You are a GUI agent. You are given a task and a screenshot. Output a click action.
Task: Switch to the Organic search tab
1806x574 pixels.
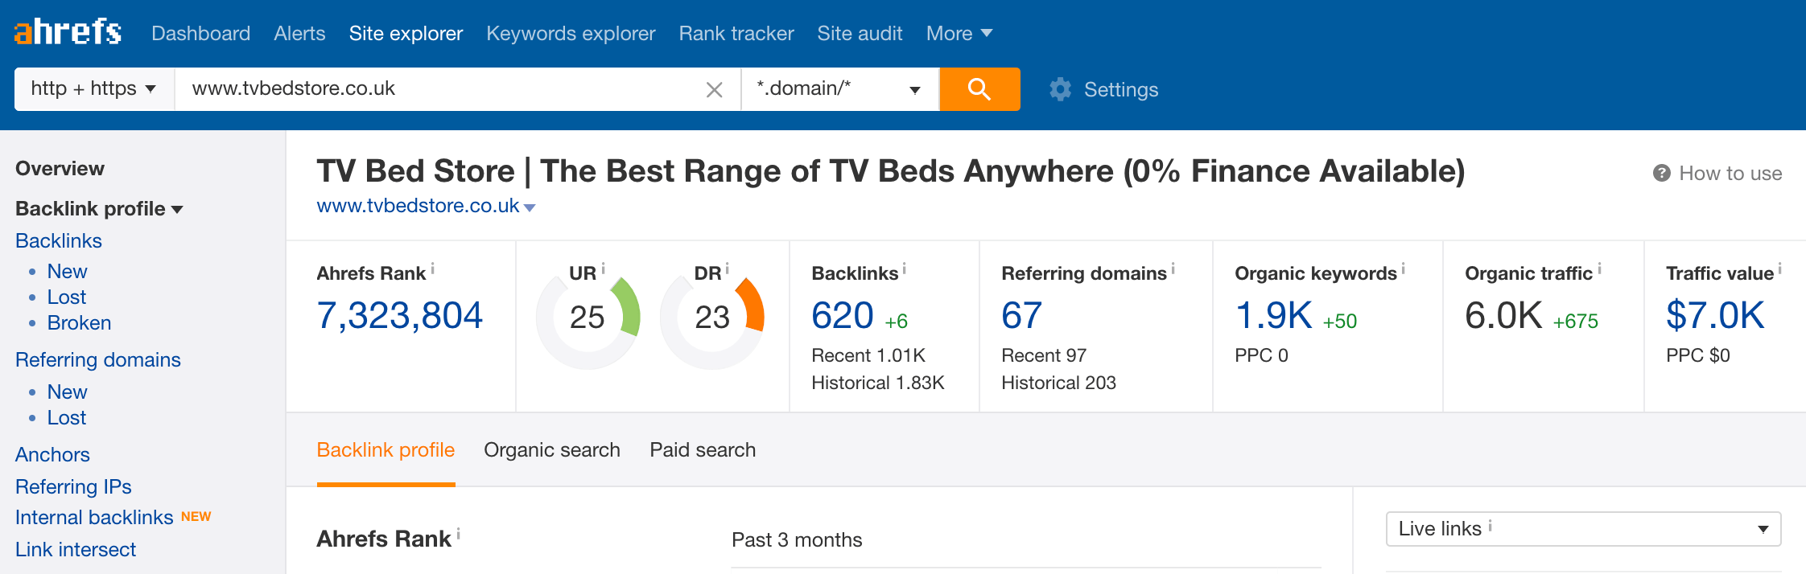point(552,450)
